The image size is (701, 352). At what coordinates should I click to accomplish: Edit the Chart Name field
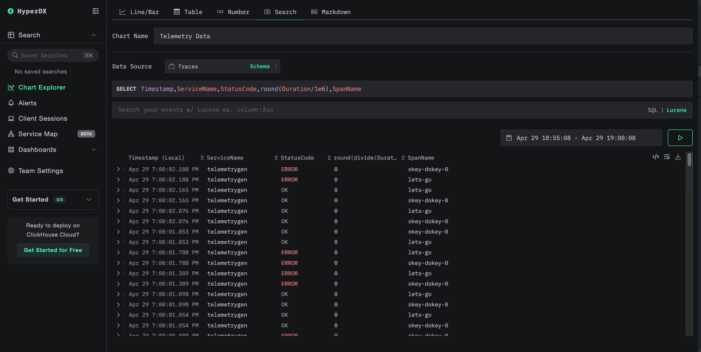tap(423, 36)
